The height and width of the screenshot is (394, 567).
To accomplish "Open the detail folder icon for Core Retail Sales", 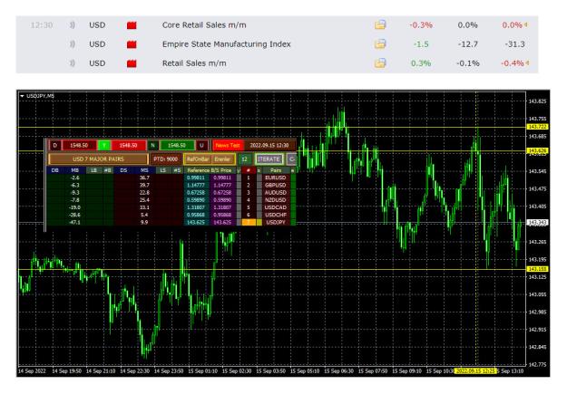I will (380, 24).
